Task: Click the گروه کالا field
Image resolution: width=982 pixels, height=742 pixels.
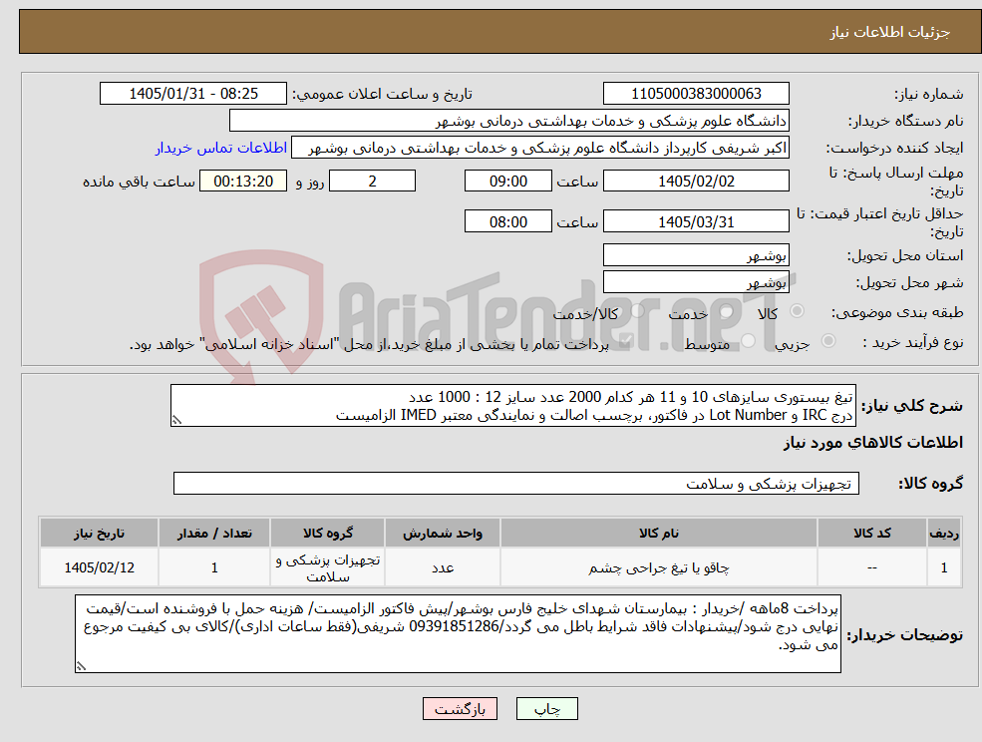Action: 516,483
